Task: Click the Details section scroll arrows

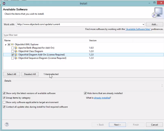Action: [162, 86]
